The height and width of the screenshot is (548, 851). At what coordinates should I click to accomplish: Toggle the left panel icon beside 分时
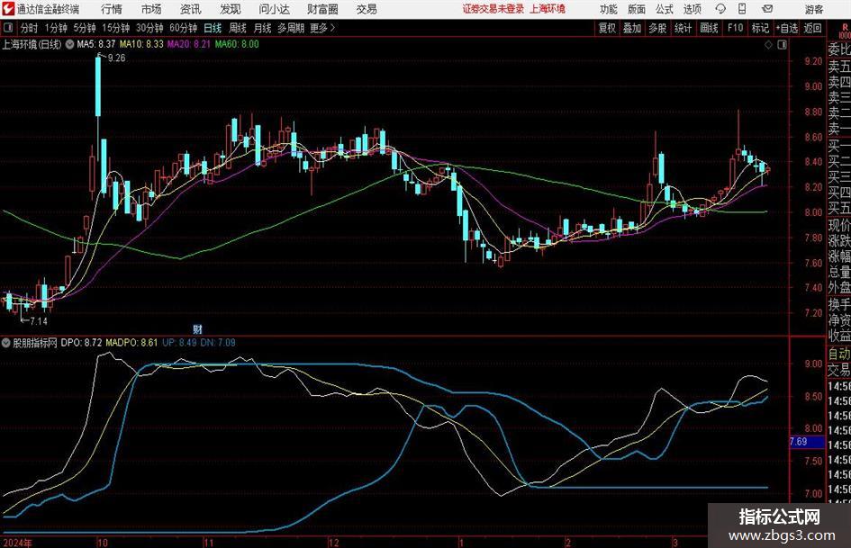pyautogui.click(x=7, y=28)
